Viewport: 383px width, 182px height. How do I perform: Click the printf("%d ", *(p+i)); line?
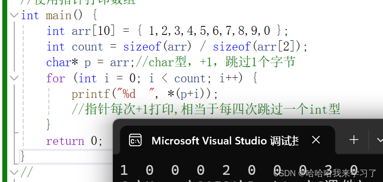(144, 94)
